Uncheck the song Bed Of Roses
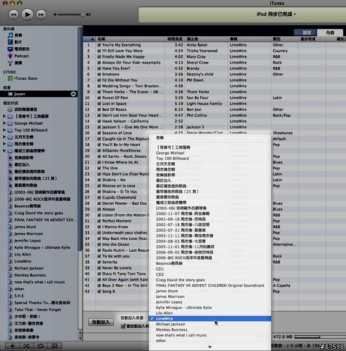This screenshot has width=346, height=351. click(99, 110)
